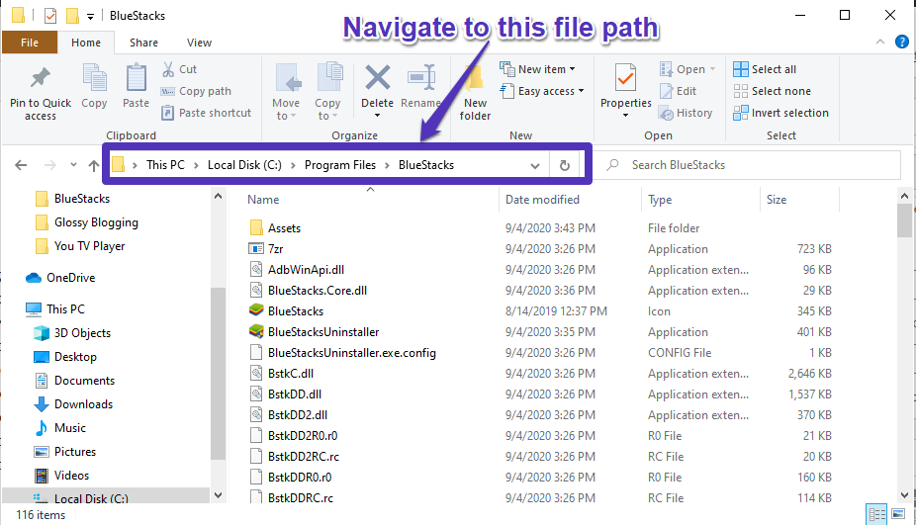The image size is (916, 525).
Task: Sort by the Type column header
Action: (660, 200)
